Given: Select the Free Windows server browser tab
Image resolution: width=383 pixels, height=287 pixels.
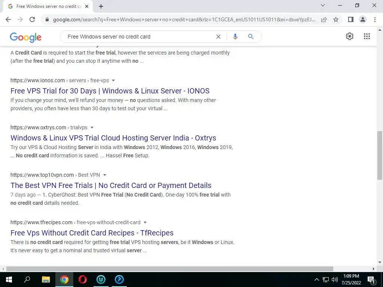Looking at the screenshot, I should tap(48, 7).
